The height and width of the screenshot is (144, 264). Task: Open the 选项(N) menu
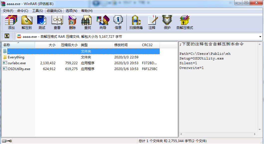pos(71,11)
